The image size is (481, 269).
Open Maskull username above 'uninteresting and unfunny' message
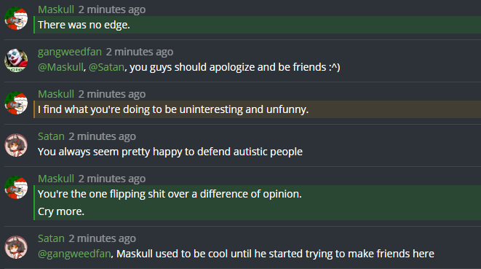56,94
